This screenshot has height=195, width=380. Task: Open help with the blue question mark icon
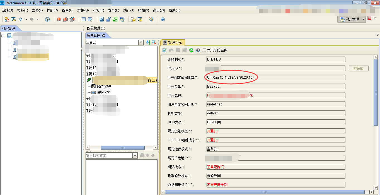[x=163, y=20]
